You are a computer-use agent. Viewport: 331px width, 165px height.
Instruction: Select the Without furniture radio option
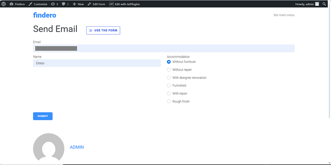169,62
